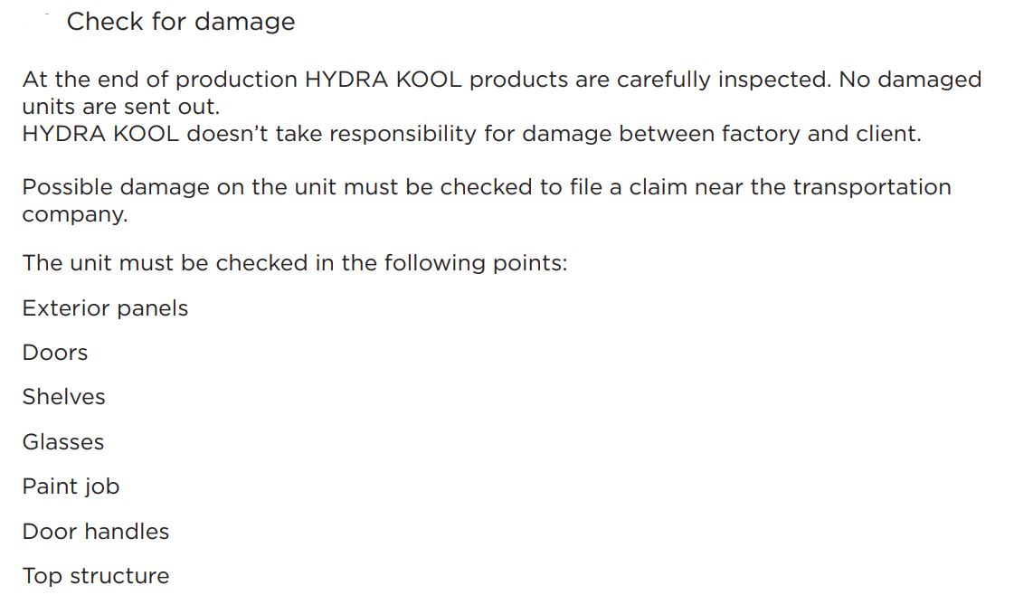Click the sentence starting "HYDRA KOOL doesn't take responsibility"
This screenshot has height=595, width=1014.
coord(471,133)
